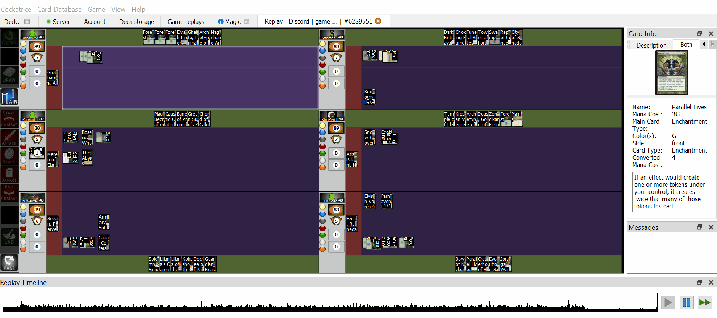Switch to Card Info Both tab
Screen dimensions: 717x318
(686, 45)
